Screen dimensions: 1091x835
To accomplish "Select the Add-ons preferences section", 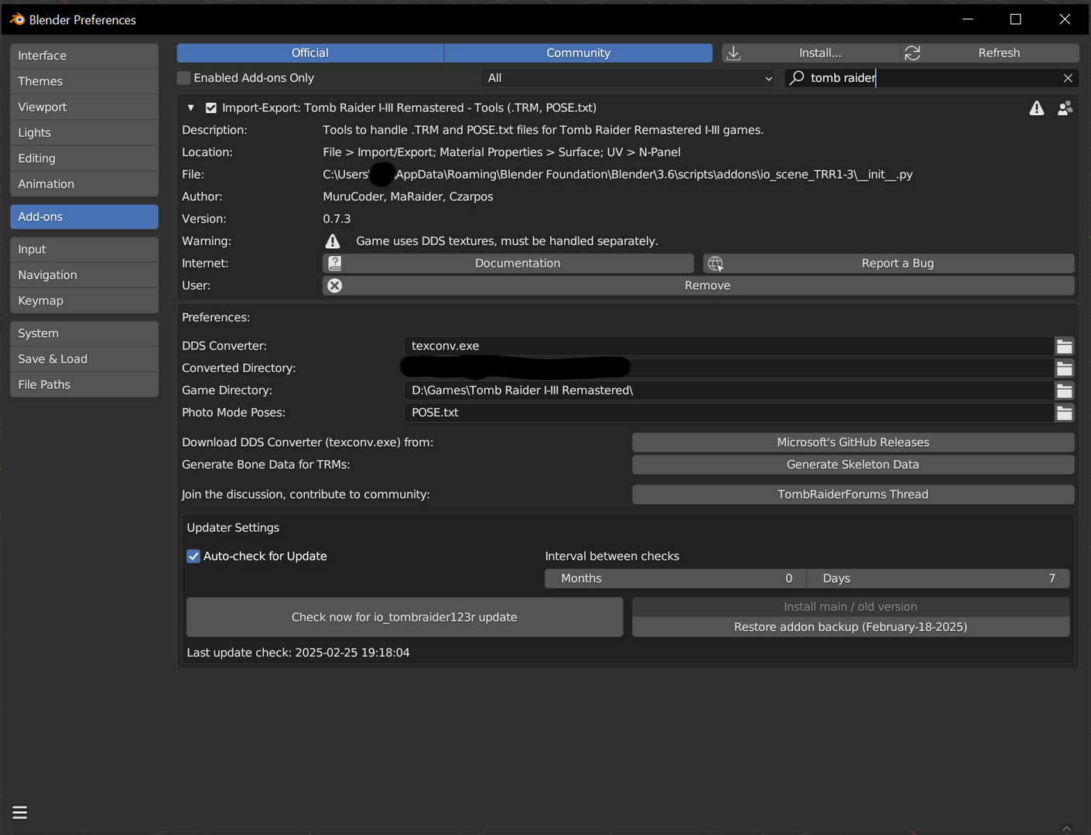I will pos(84,216).
